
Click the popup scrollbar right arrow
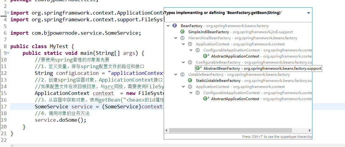[x=310, y=130]
